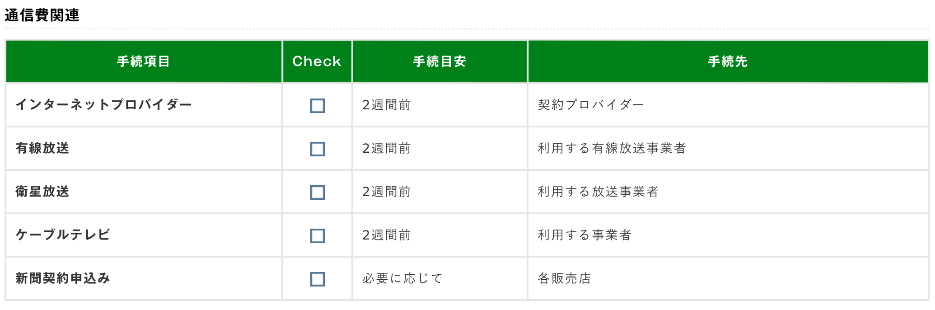Click the 通信費関連 section heading
This screenshot has width=935, height=310.
(x=42, y=15)
